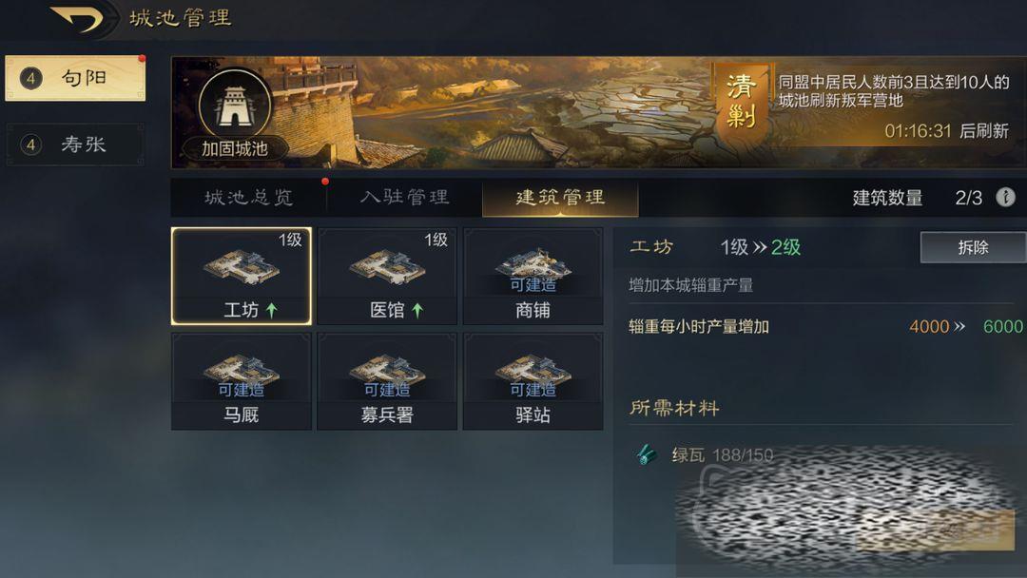Click the info icon beside 建筑数量 2/3
The height and width of the screenshot is (578, 1027).
(1005, 197)
